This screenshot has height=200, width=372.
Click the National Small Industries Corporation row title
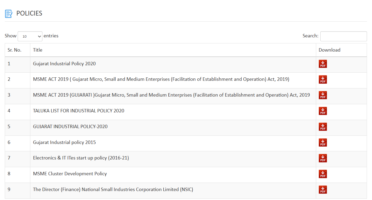(x=113, y=189)
